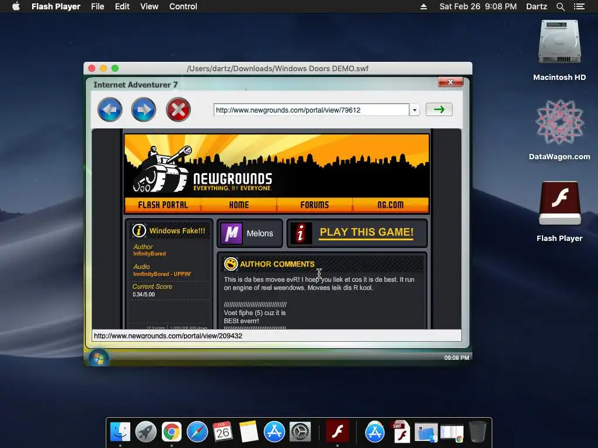Open the Notification Center list icon
The image size is (598, 448).
pyautogui.click(x=579, y=6)
